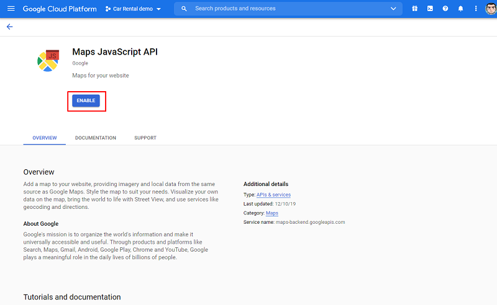Click the Additional details heading
497x305 pixels.
(x=266, y=184)
